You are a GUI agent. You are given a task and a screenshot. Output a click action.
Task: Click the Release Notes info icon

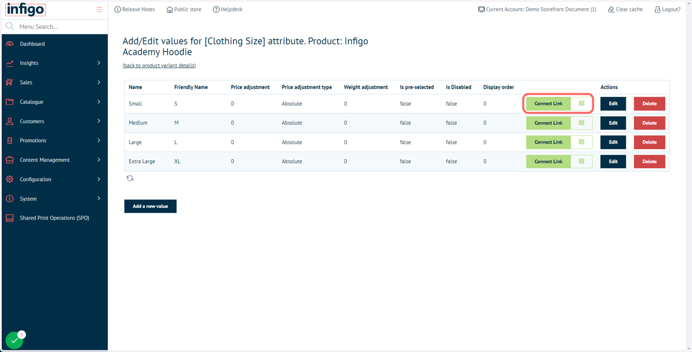coord(118,9)
